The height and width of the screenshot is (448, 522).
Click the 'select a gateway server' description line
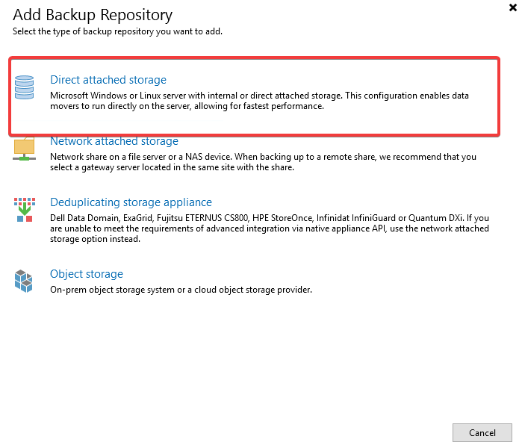tap(172, 167)
